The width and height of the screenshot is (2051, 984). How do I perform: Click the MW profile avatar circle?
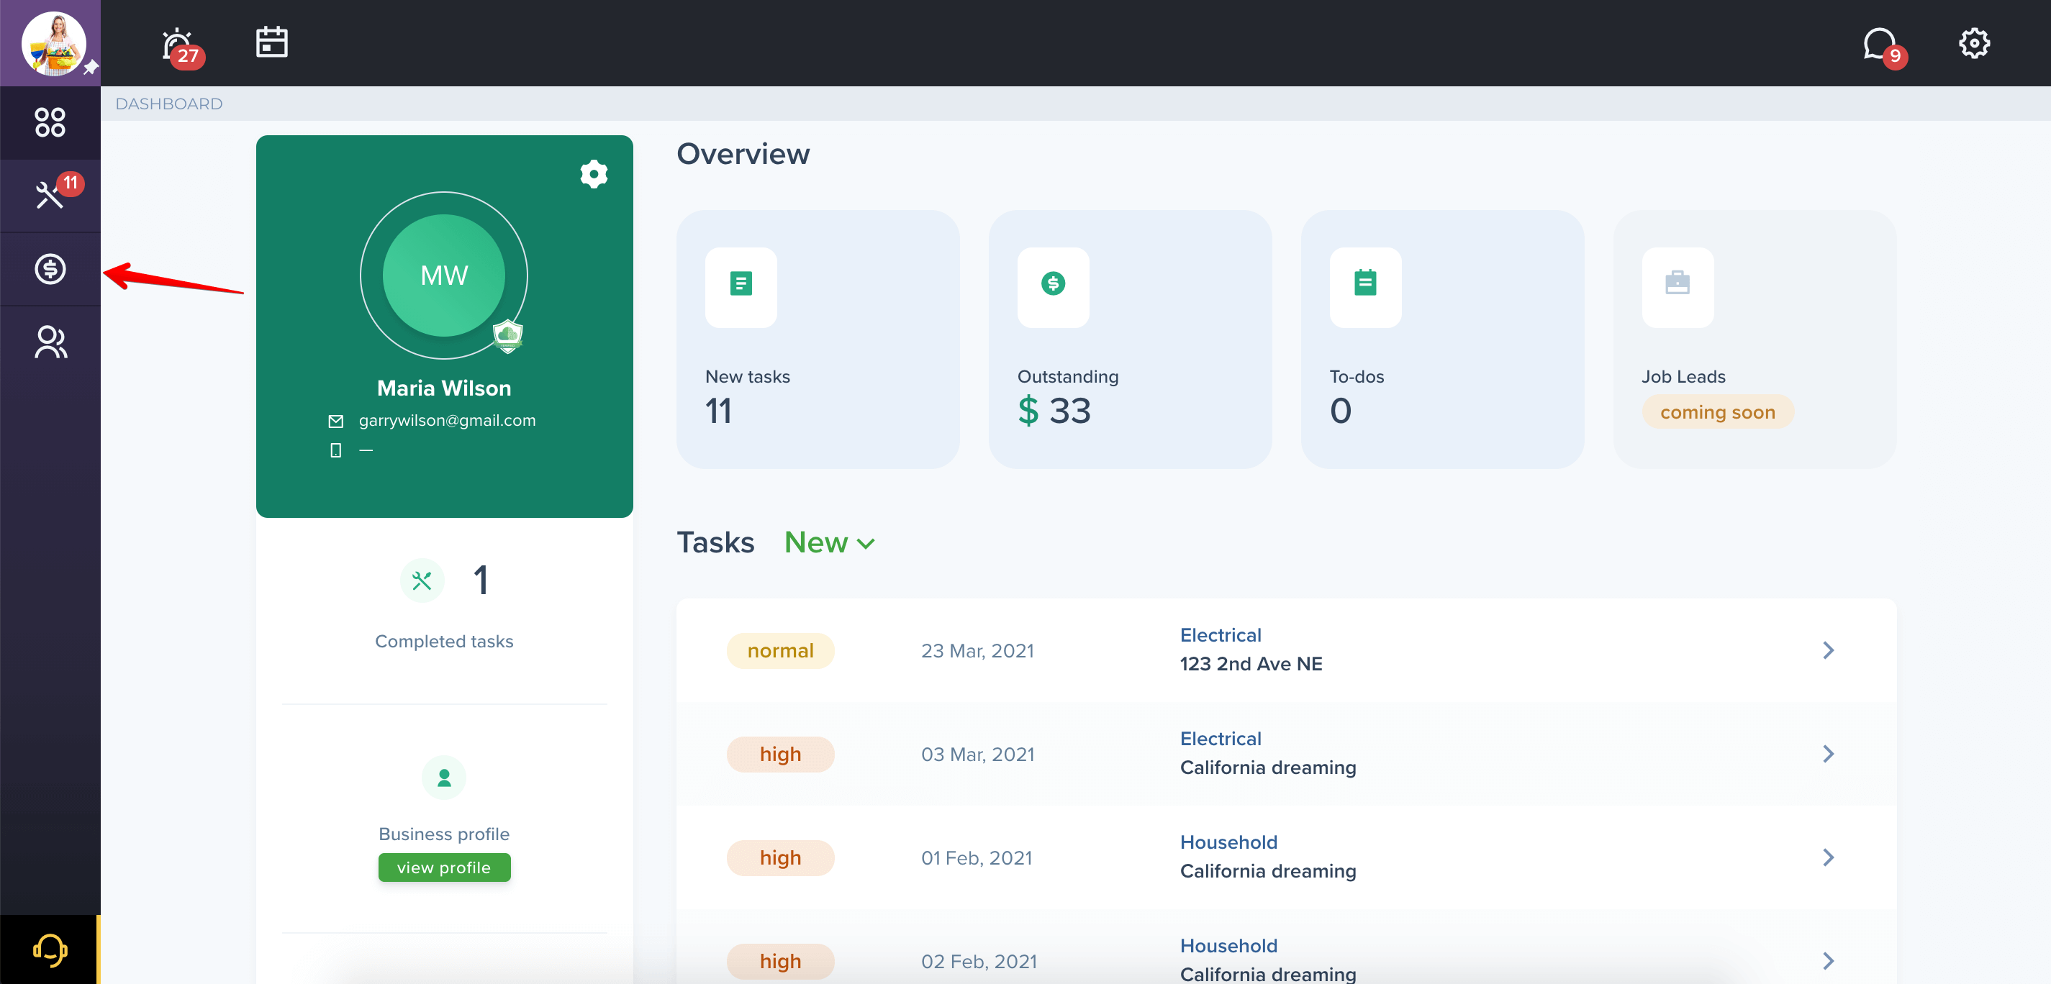443,275
